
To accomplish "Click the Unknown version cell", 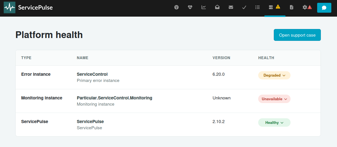I will click(222, 98).
